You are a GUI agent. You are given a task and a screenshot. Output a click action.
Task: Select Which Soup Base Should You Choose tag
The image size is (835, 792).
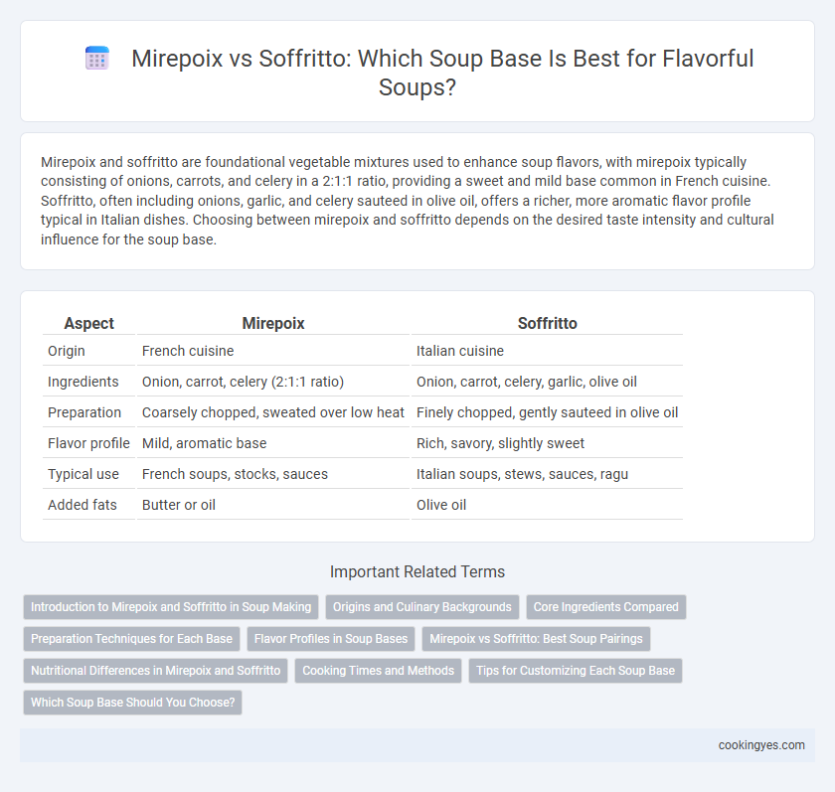point(132,703)
